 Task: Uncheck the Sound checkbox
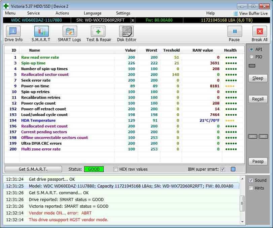point(251,180)
